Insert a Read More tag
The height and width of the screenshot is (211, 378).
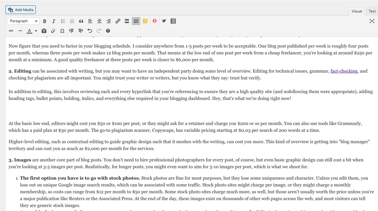click(x=127, y=21)
